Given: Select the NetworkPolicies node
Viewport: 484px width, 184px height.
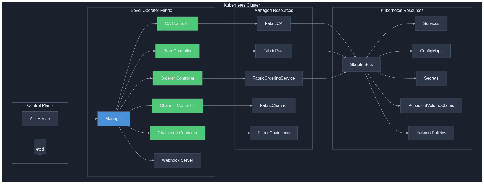Looking at the screenshot, I should (431, 133).
